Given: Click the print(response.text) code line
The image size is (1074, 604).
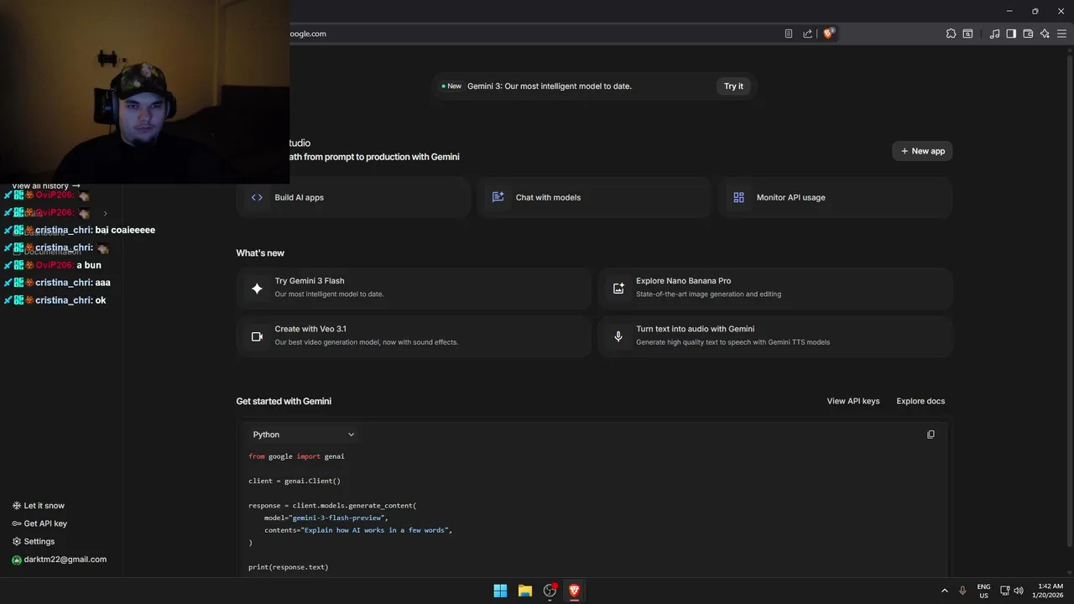Looking at the screenshot, I should click(288, 567).
